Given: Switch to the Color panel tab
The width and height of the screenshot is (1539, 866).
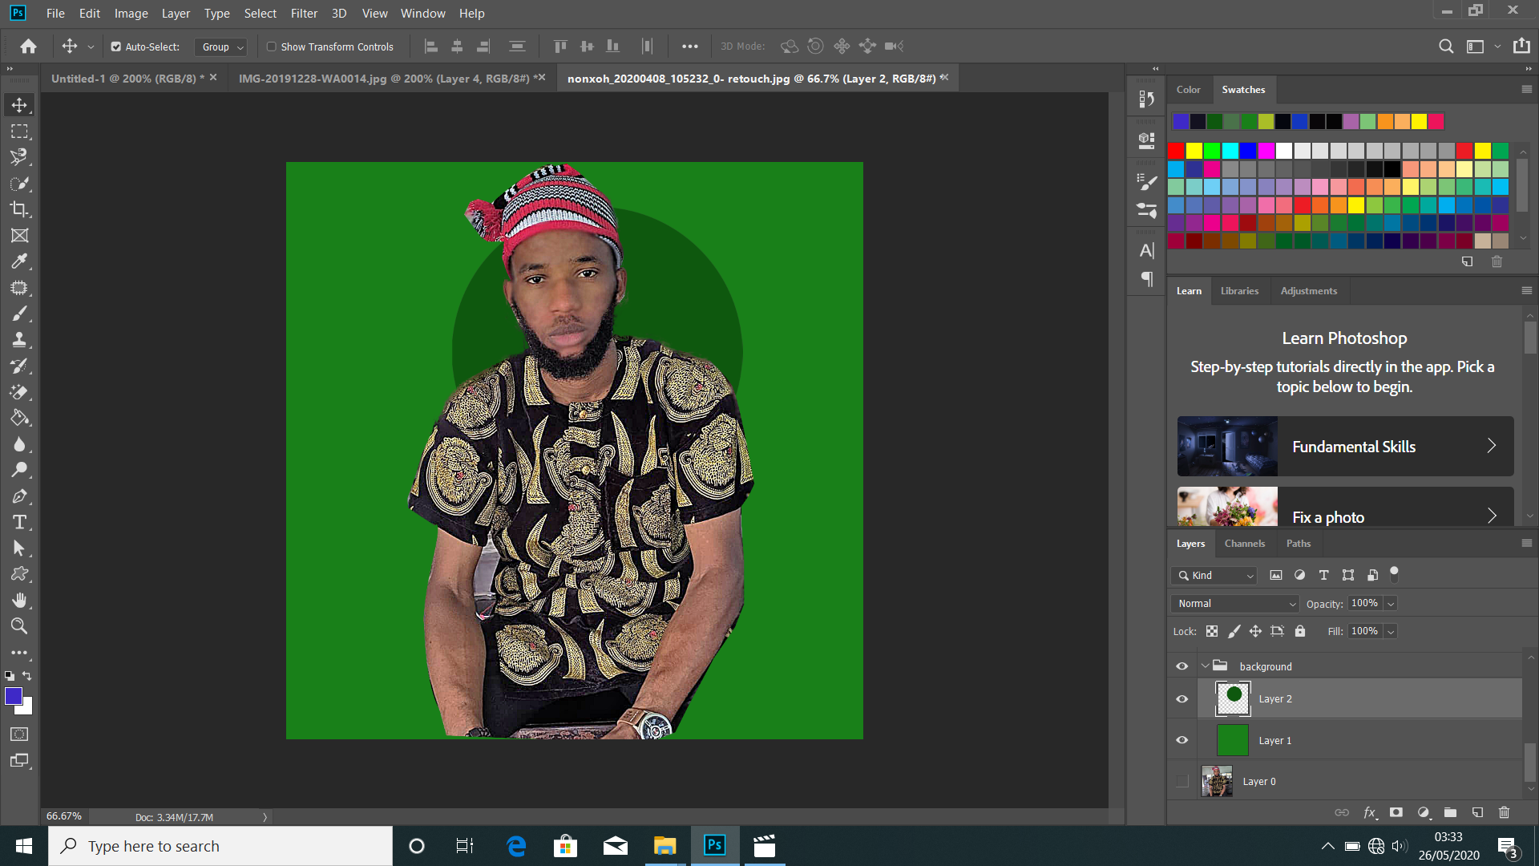Looking at the screenshot, I should [x=1188, y=90].
